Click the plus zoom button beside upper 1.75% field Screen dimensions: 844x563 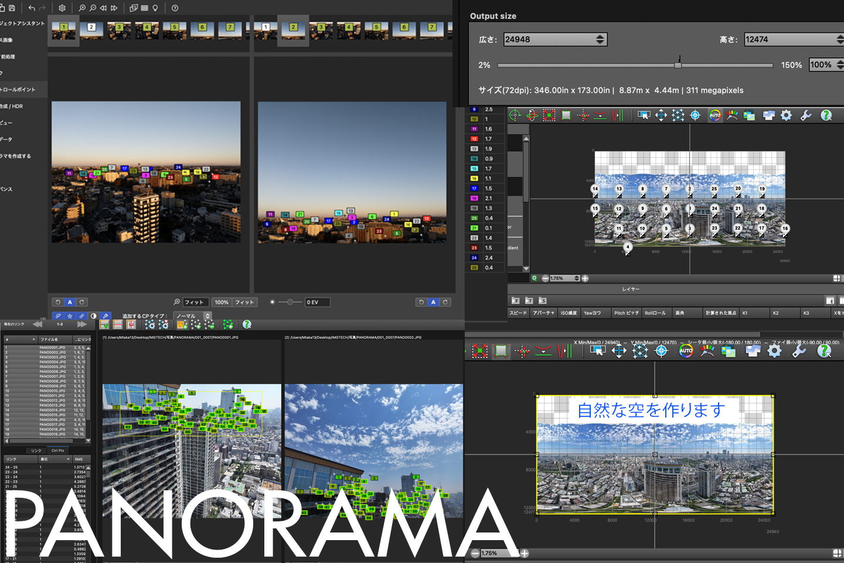[585, 279]
